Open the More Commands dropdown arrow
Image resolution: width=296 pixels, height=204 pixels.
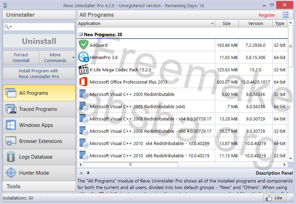coord(73,57)
